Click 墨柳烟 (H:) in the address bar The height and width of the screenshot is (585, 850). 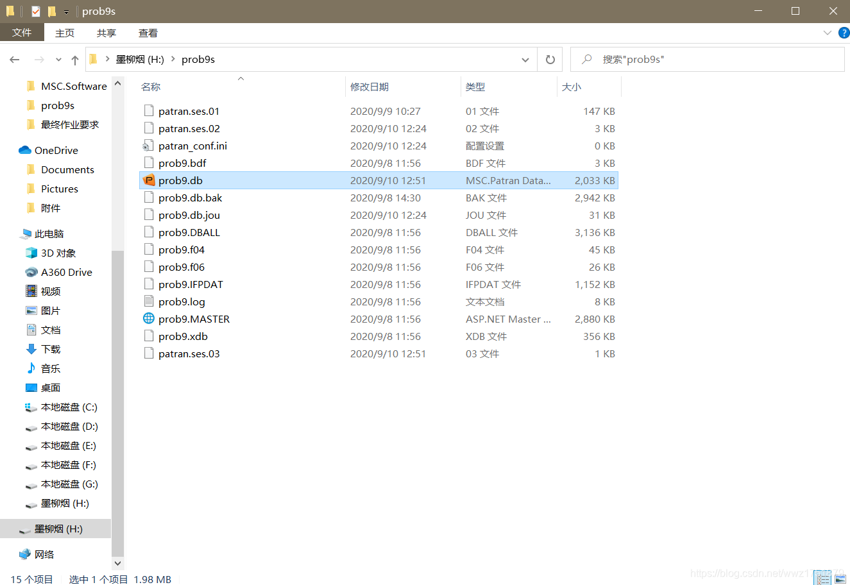(140, 59)
